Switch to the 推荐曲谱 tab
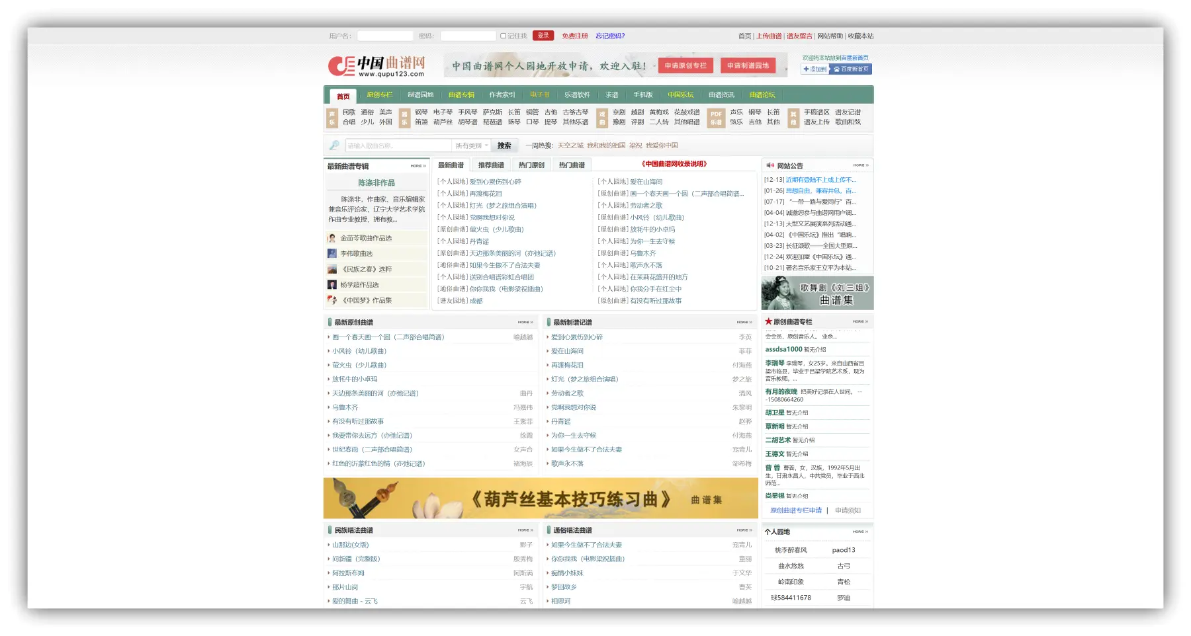1191x636 pixels. [x=491, y=165]
